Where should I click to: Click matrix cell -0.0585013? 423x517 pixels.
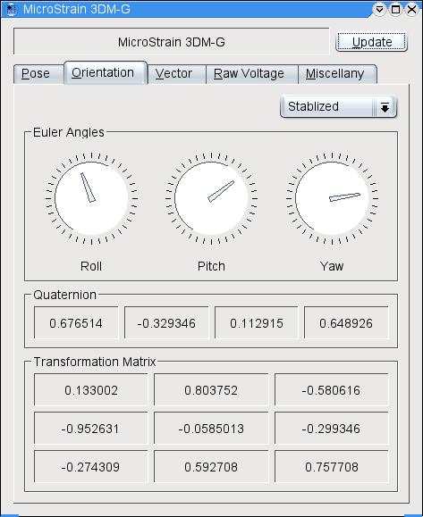click(211, 429)
